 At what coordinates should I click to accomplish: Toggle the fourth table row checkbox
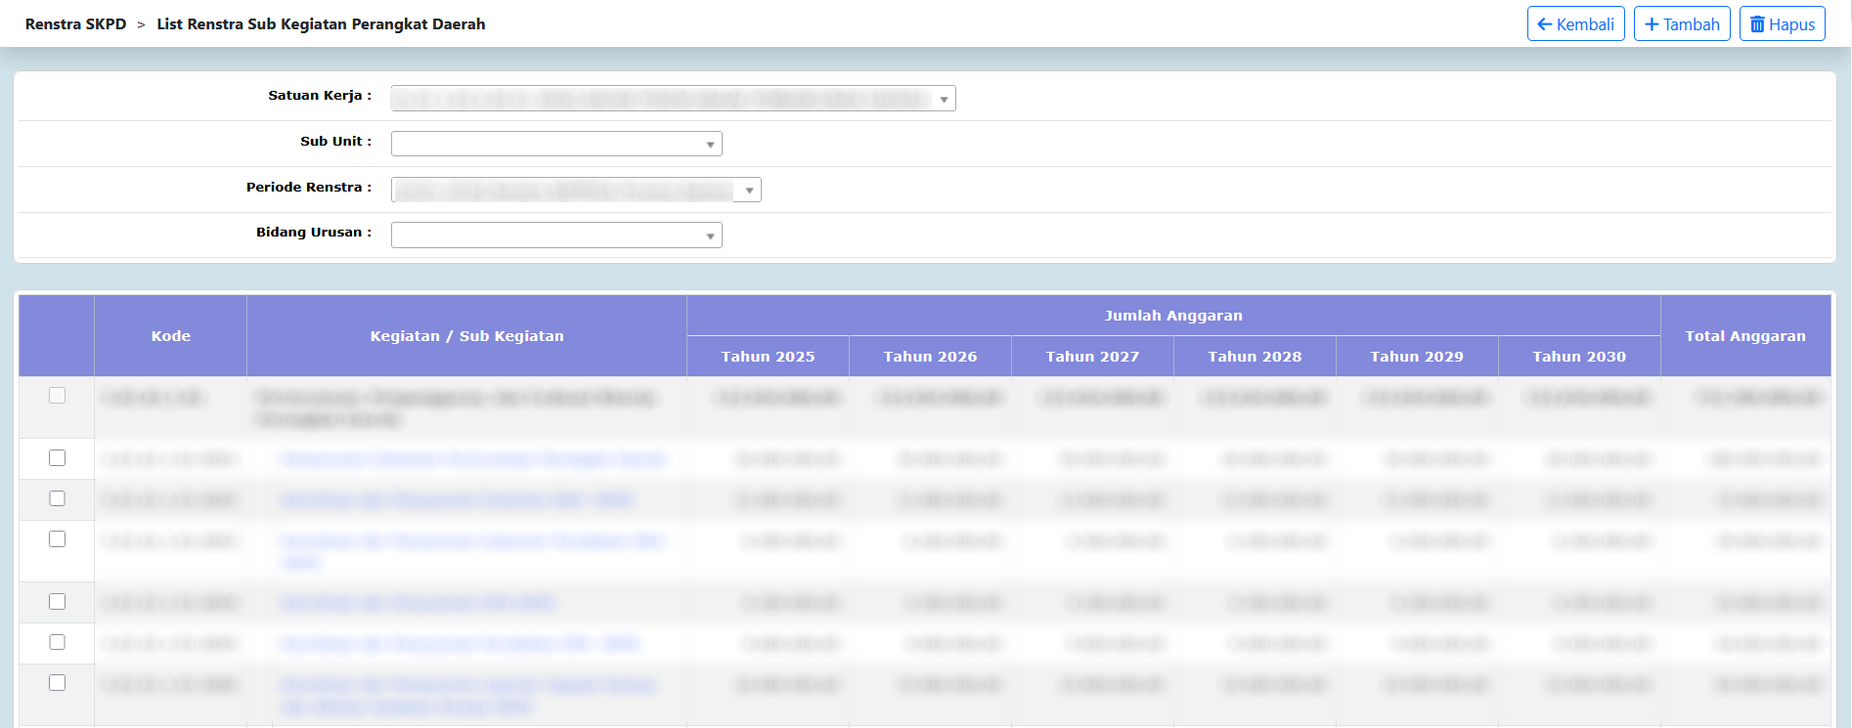coord(58,539)
